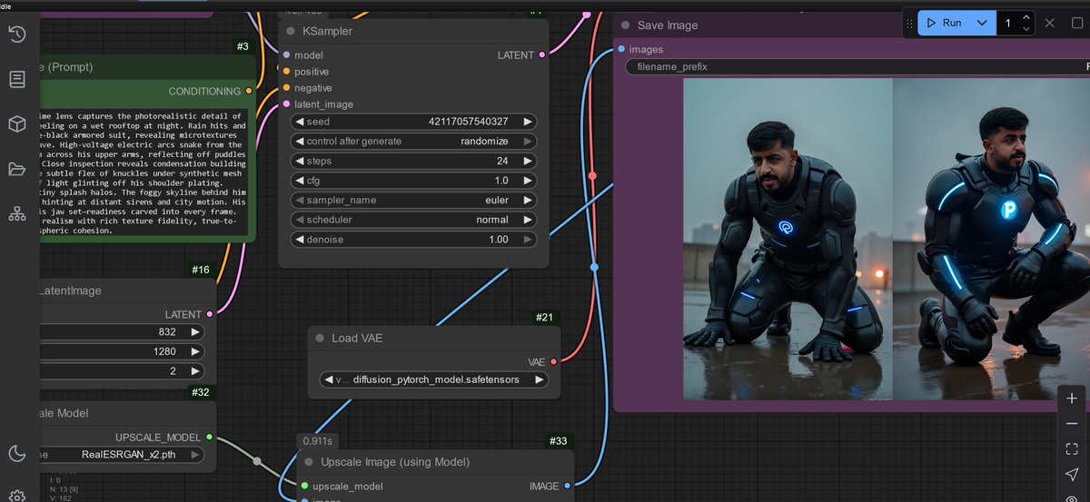Image resolution: width=1090 pixels, height=502 pixels.
Task: Click the batch count field showing 1
Action: 1008,23
